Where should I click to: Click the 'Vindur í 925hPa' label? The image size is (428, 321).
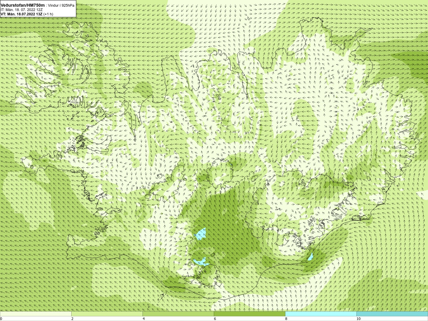click(x=61, y=5)
